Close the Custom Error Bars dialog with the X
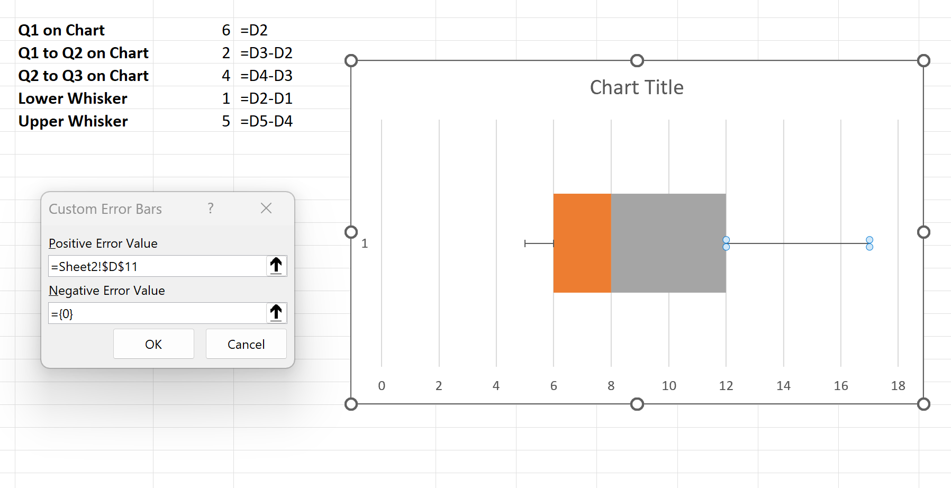 266,209
